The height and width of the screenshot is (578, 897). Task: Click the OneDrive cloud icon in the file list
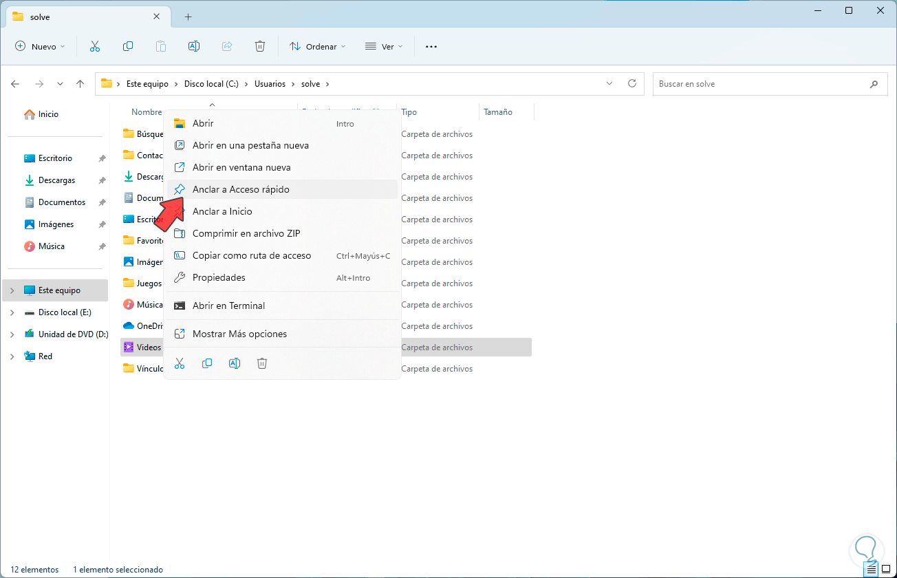[129, 326]
